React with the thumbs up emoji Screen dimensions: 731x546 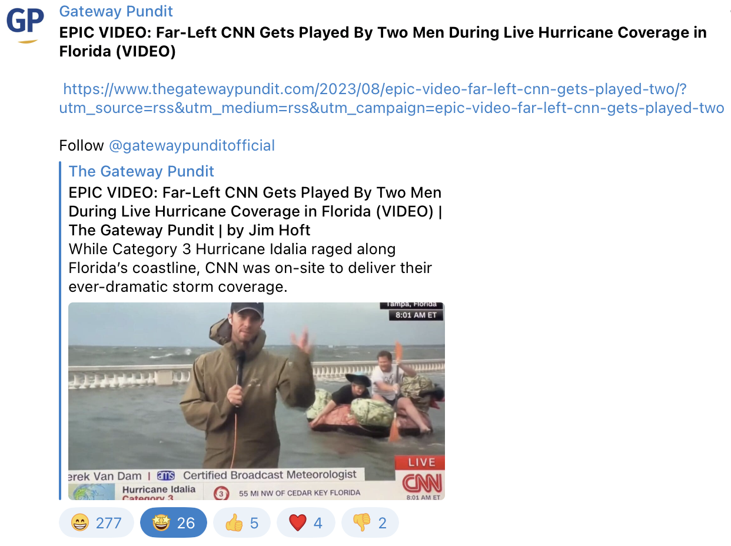point(242,522)
